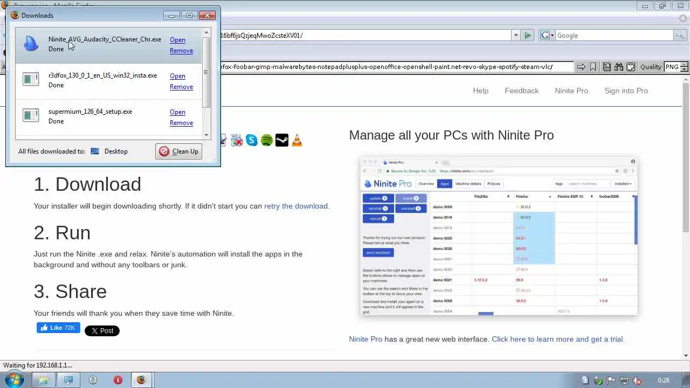690x388 pixels.
Task: Click the Revo Uninstaller icon
Action: click(x=237, y=141)
